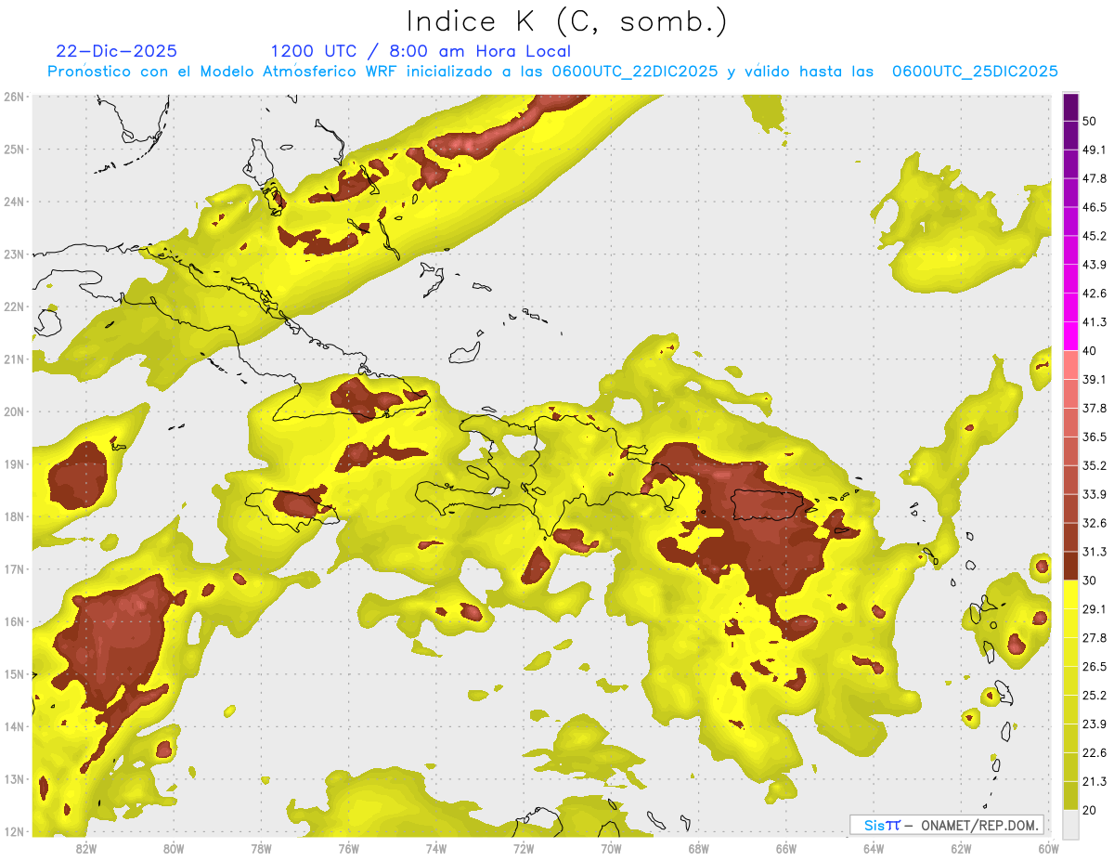Click the '23.9' color scale label

1095,724
